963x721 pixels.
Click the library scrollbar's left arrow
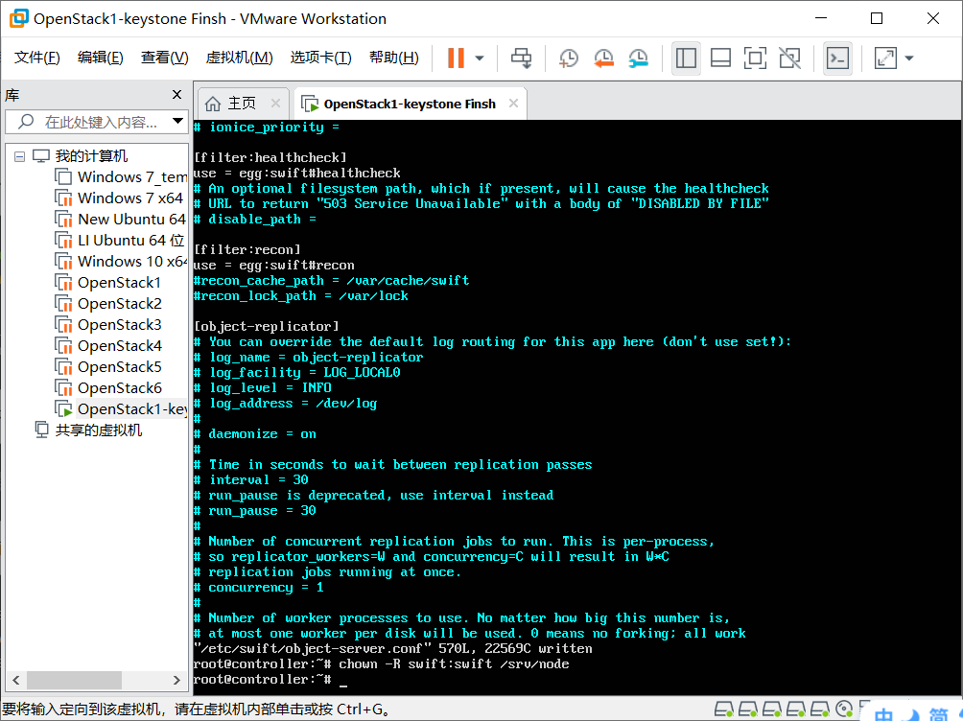coord(16,680)
